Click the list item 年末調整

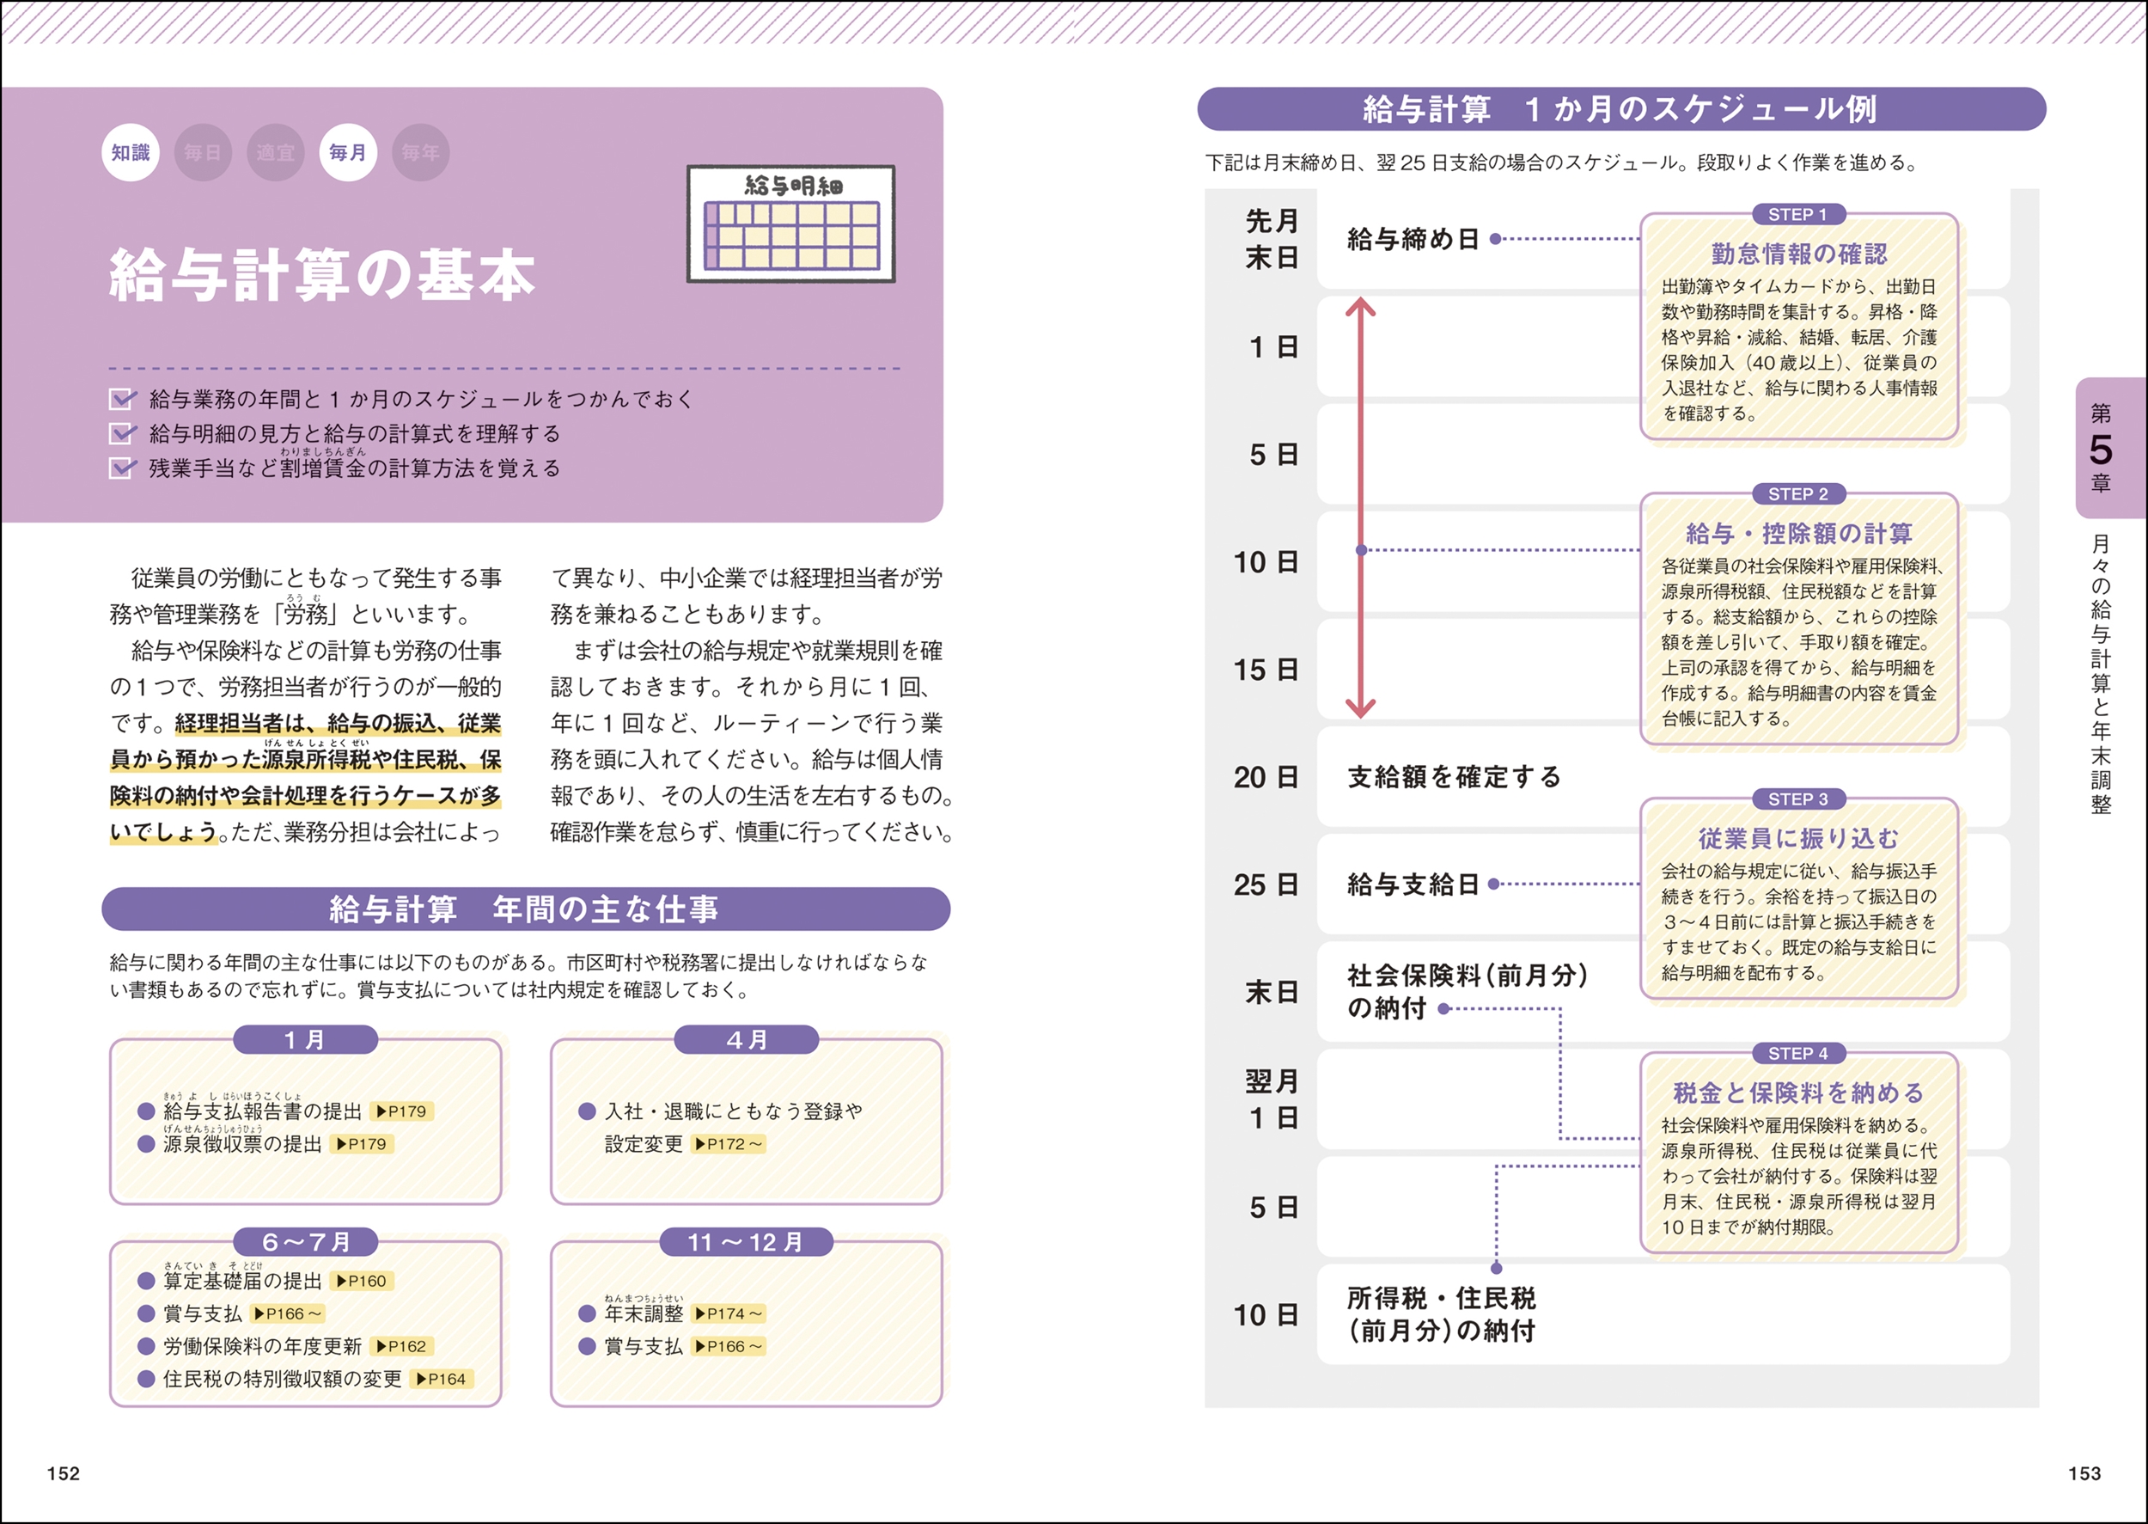point(644,1313)
